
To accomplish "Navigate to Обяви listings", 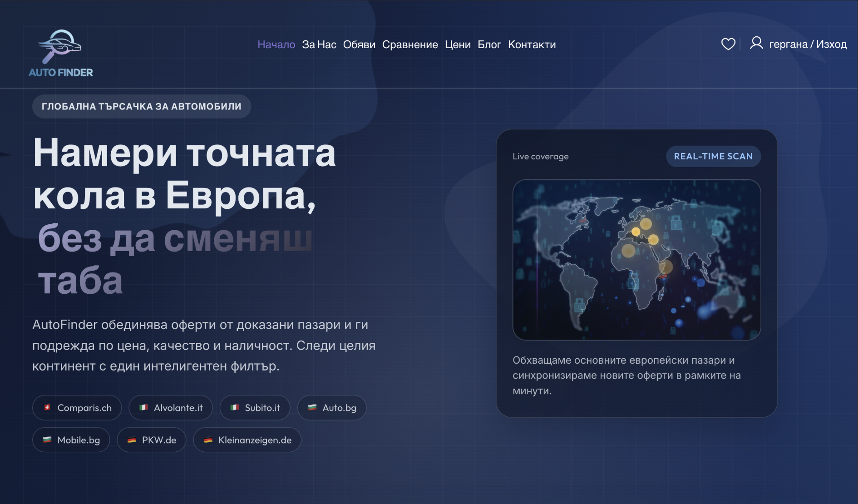I will pyautogui.click(x=359, y=44).
